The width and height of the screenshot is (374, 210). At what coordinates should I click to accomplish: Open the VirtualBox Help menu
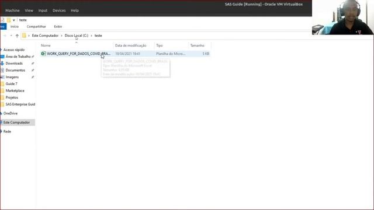[75, 10]
